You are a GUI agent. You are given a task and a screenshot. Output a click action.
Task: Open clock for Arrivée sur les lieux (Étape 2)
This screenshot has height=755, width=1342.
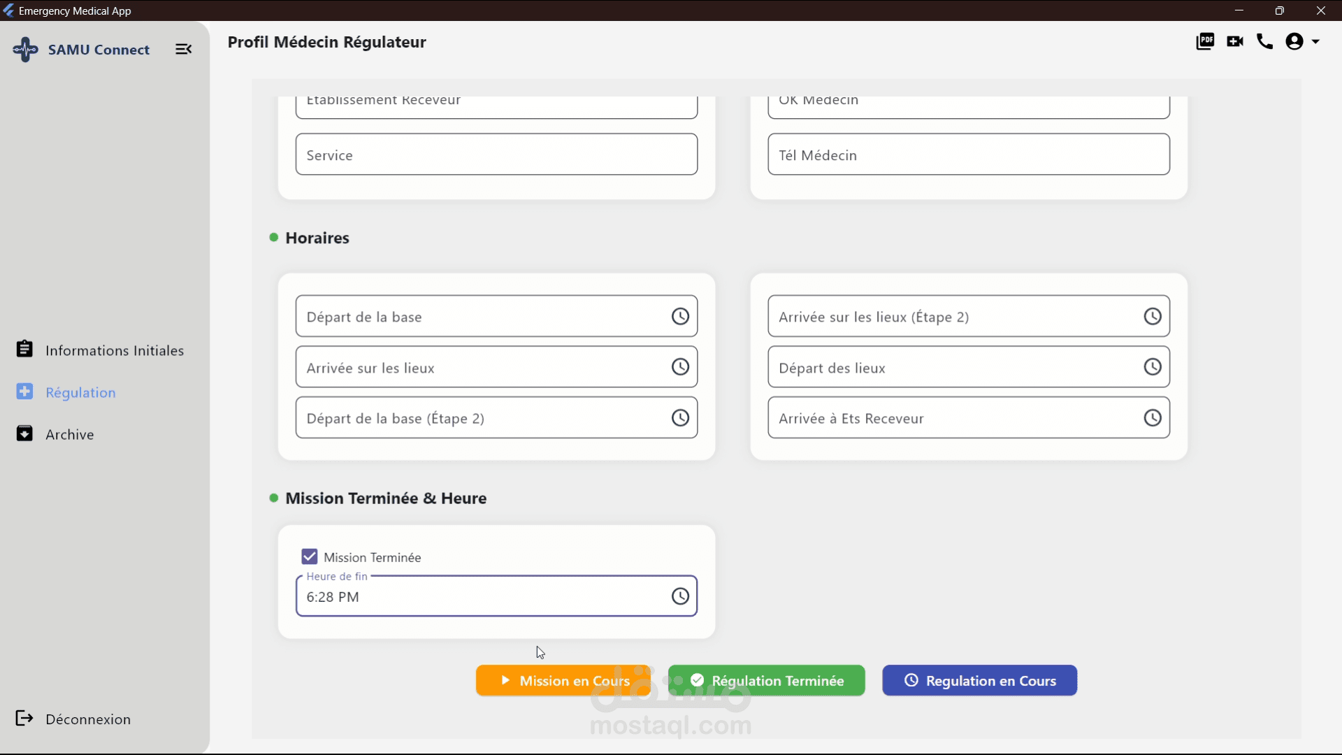1153,316
